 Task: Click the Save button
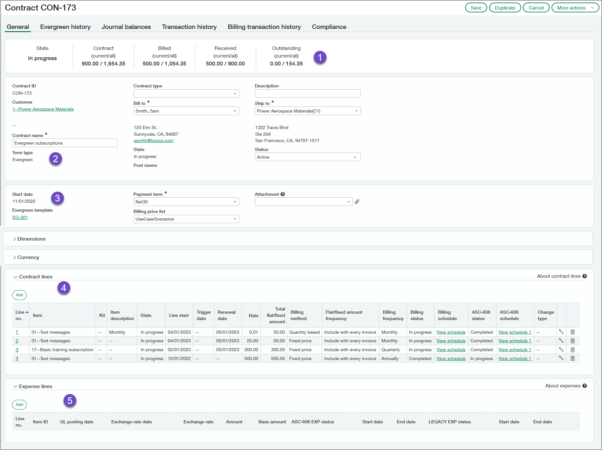(x=476, y=7)
